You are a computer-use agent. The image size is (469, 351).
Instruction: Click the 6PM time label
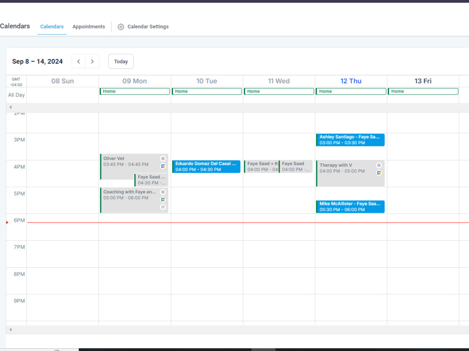pos(19,220)
